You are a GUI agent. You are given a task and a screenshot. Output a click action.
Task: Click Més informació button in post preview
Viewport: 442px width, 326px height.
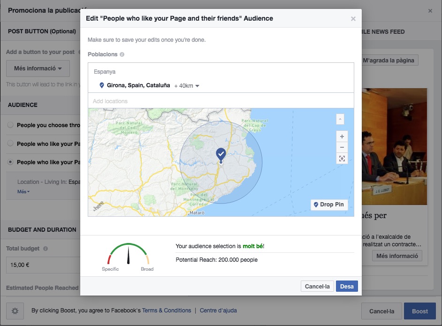(x=397, y=256)
